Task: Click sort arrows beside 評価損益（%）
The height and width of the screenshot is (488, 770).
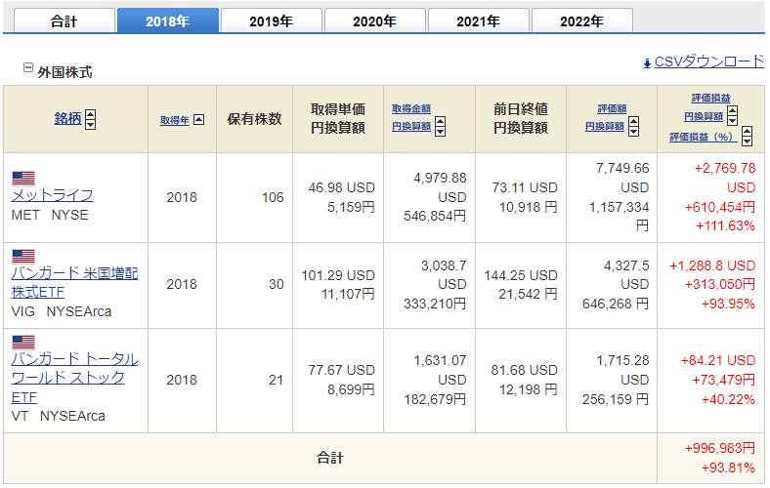Action: [747, 136]
